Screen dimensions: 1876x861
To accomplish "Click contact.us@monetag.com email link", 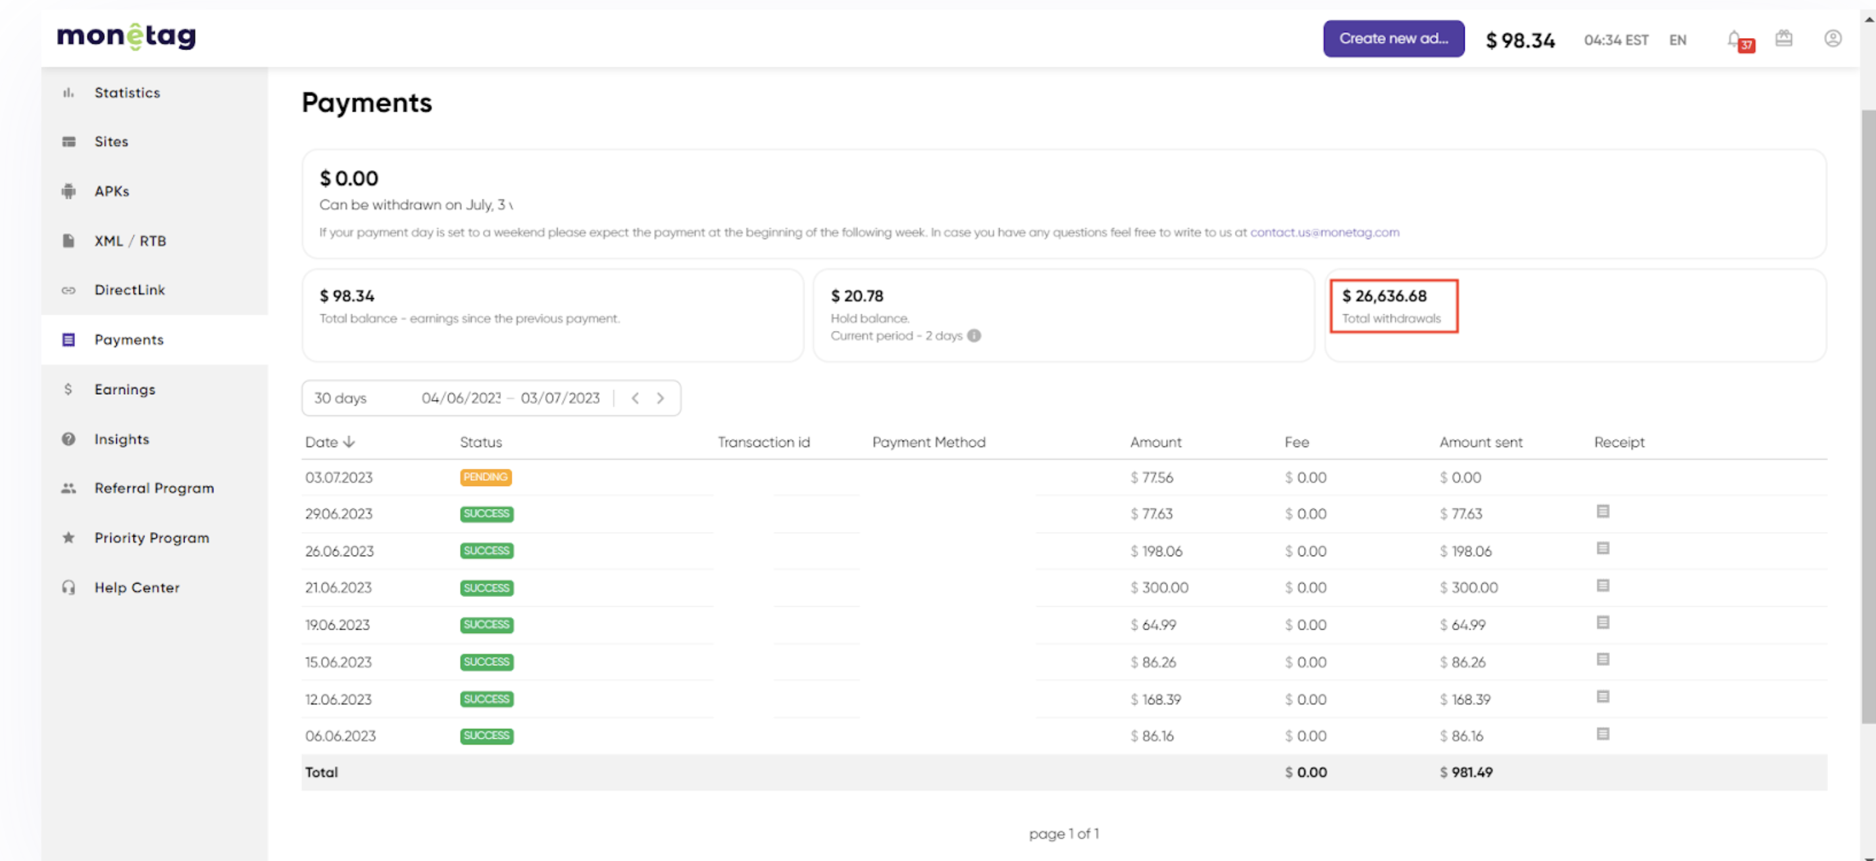I will (1324, 232).
